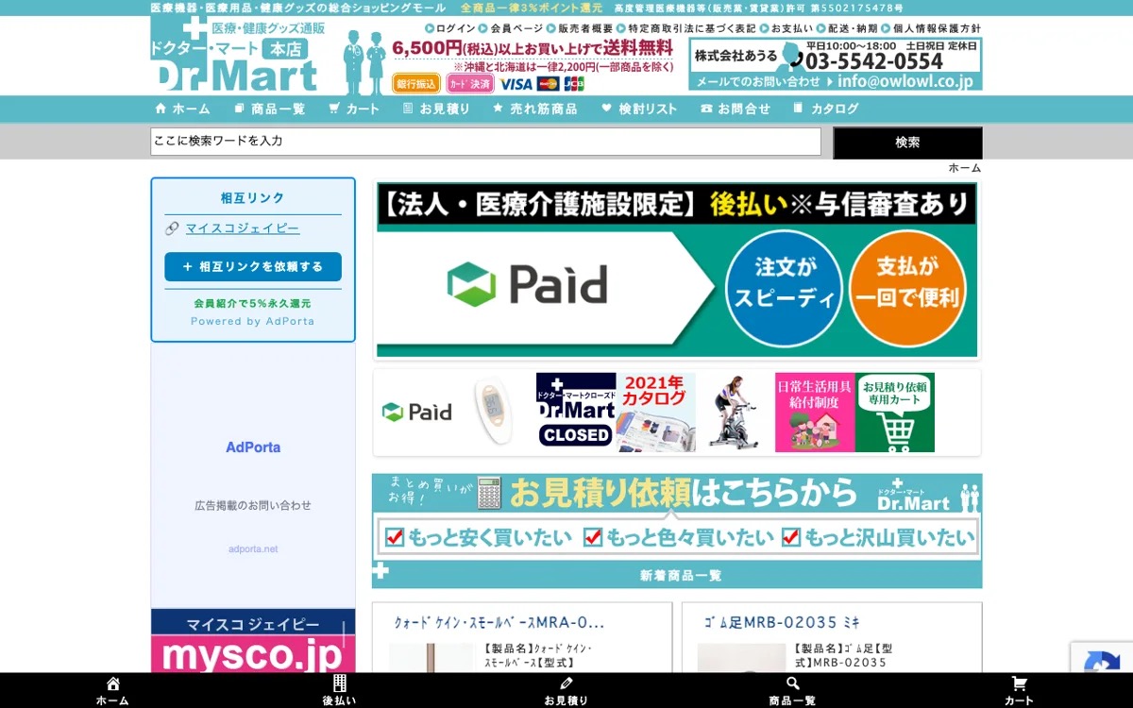Screen dimensions: 1133x708
Task: Click 後払い icon in bottom bar
Action: point(339,690)
